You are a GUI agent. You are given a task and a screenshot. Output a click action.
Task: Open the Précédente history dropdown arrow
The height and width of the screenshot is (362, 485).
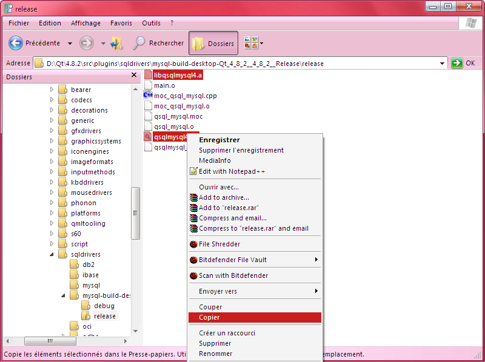click(x=70, y=44)
